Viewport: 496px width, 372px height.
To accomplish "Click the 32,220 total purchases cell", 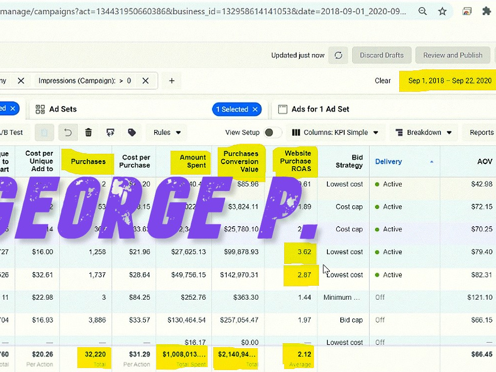I will [95, 354].
